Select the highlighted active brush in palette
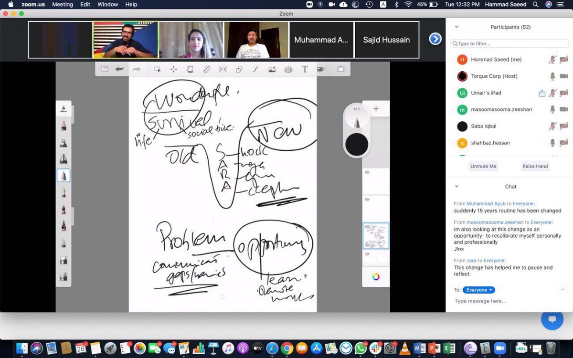573x358 pixels. [64, 176]
